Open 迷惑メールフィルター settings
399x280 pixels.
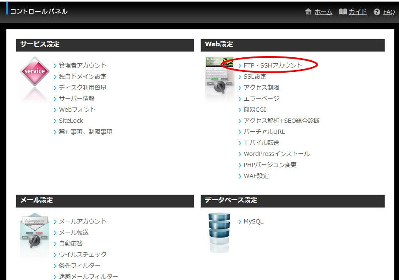(88, 276)
